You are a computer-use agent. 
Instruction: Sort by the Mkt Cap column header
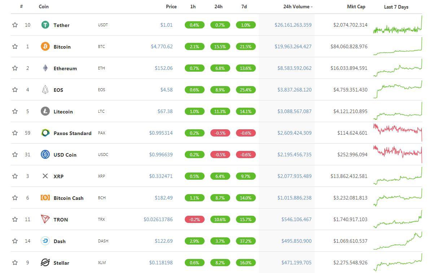pos(356,6)
